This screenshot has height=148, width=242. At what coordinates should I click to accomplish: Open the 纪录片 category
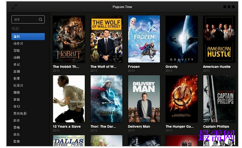pos(18,85)
